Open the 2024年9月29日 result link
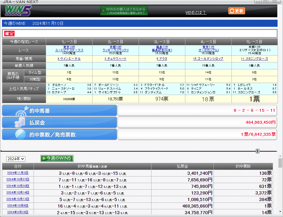Image resolution: width=283 pixels, height=217 pixels. (x=18, y=212)
